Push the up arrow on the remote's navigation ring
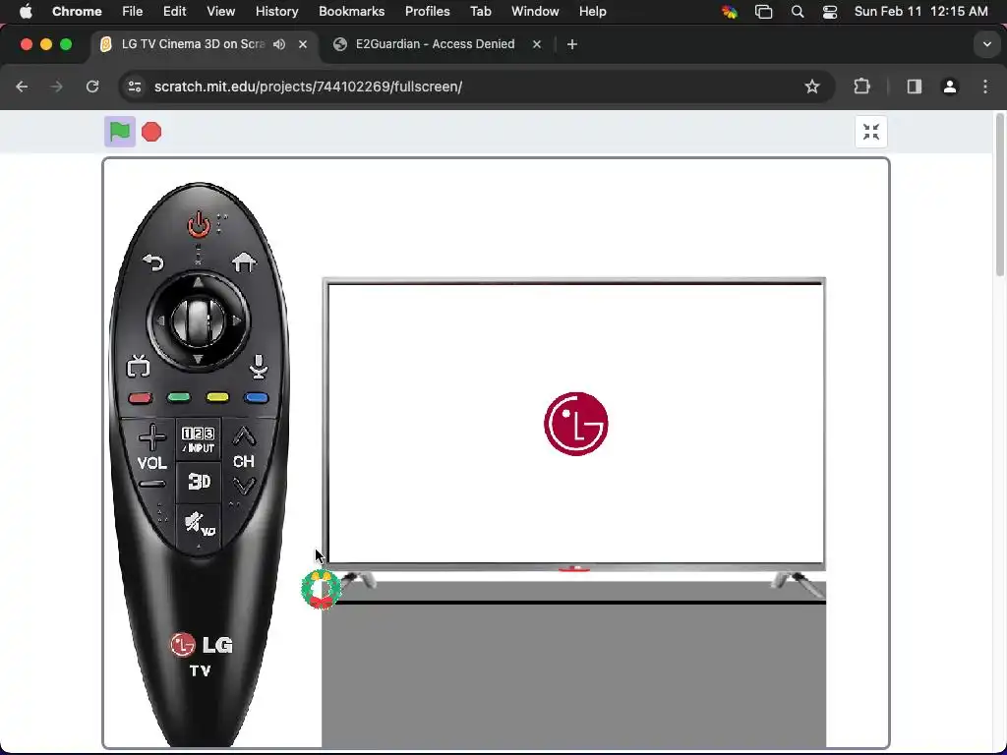 (x=198, y=282)
